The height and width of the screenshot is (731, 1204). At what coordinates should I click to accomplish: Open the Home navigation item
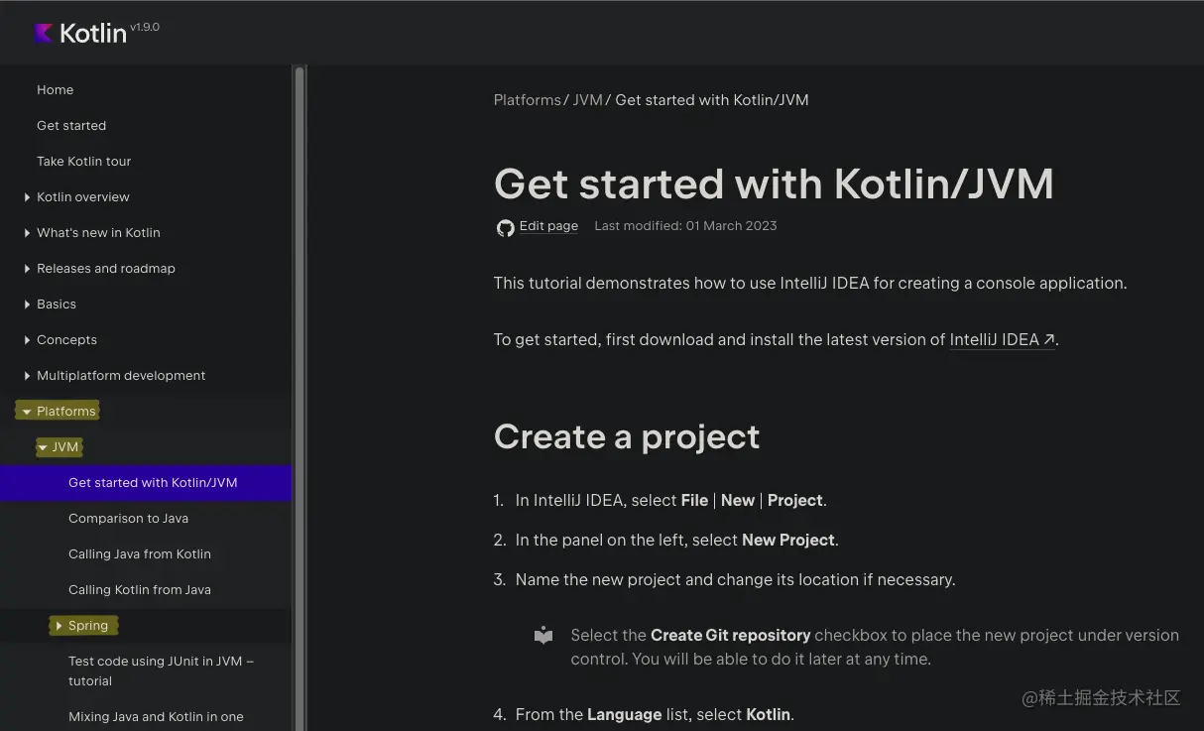[56, 90]
